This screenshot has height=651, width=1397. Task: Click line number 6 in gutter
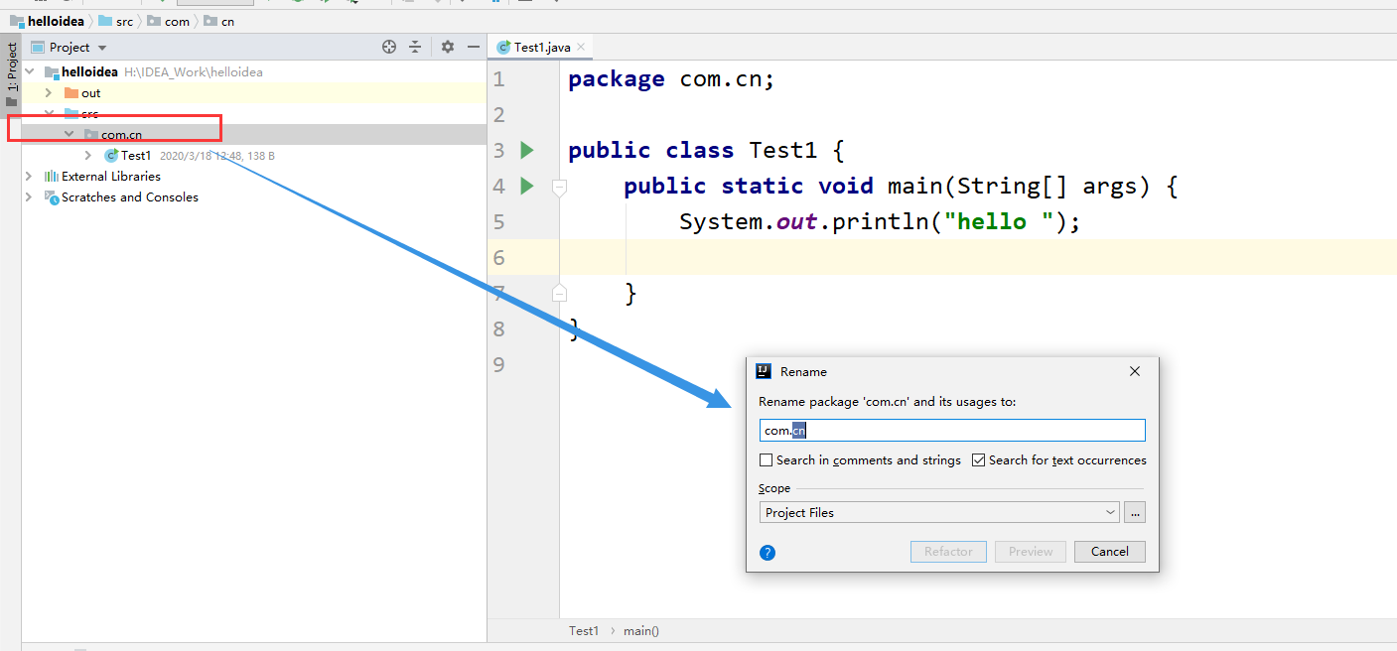(x=498, y=258)
